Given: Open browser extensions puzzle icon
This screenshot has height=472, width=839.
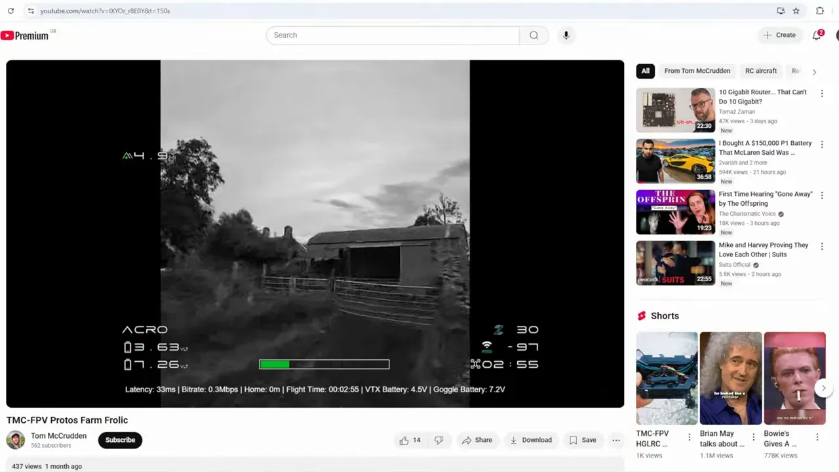Looking at the screenshot, I should click(819, 10).
